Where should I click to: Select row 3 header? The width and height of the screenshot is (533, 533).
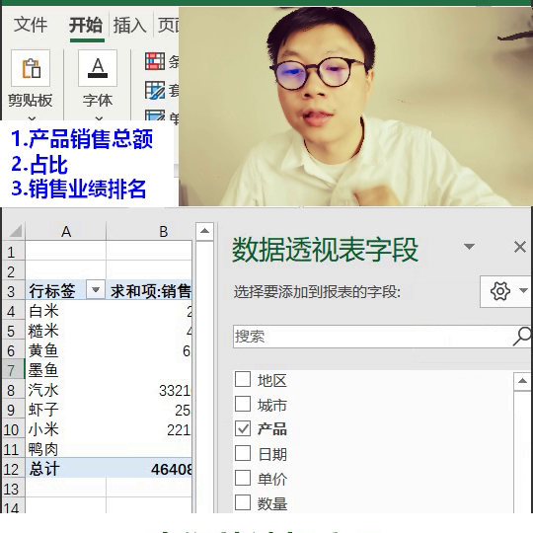[x=13, y=291]
